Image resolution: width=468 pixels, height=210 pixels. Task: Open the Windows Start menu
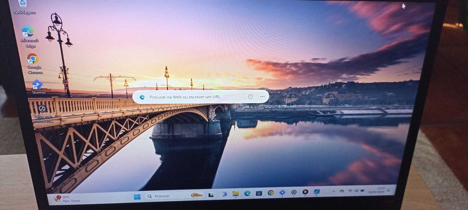(137, 196)
